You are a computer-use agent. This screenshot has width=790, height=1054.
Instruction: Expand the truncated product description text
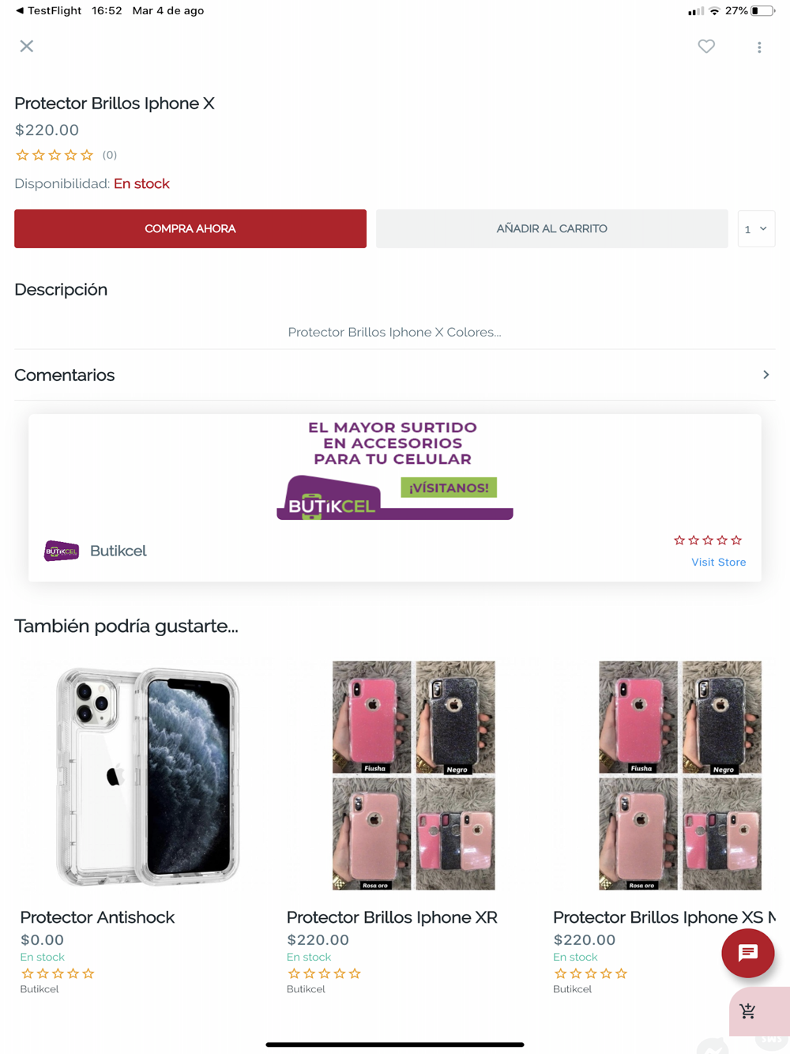pyautogui.click(x=394, y=332)
